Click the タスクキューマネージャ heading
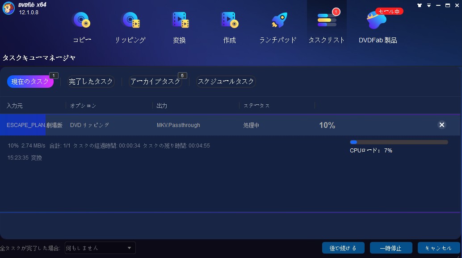Image resolution: width=462 pixels, height=258 pixels. point(39,58)
